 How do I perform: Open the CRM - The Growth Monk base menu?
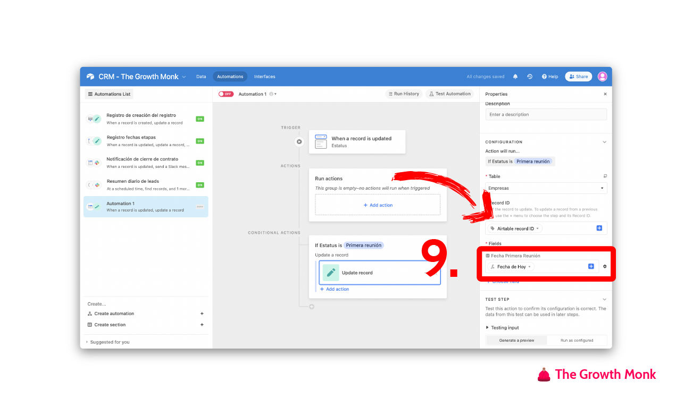pyautogui.click(x=142, y=77)
